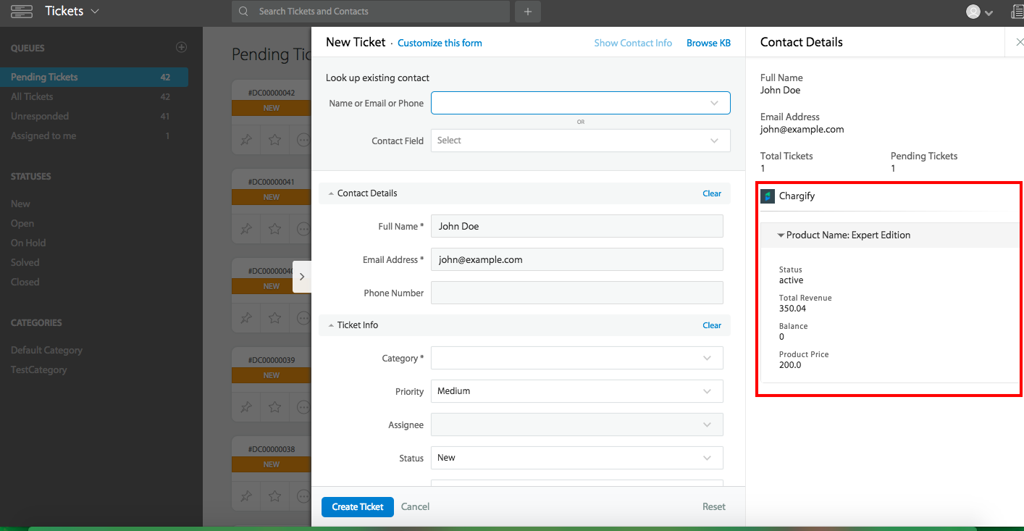
Task: Clear the Contact Details section fields
Action: point(712,193)
